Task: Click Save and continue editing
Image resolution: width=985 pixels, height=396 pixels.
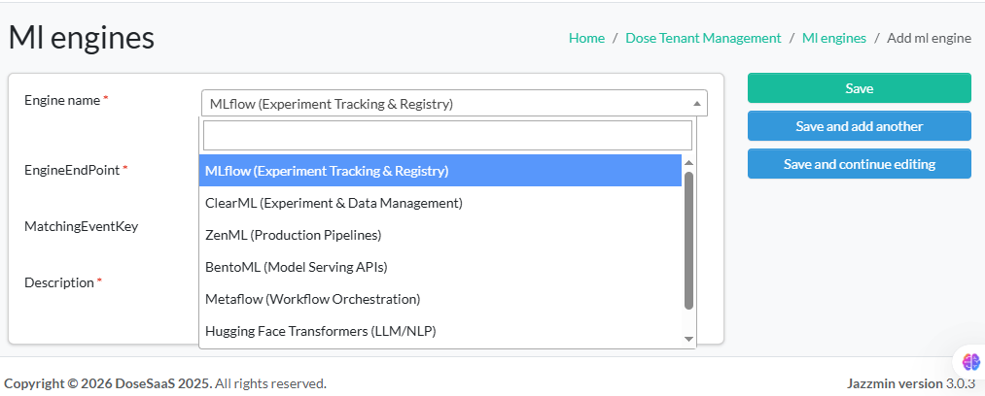Action: 859,164
